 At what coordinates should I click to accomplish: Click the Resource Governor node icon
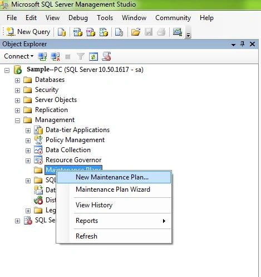click(x=38, y=160)
